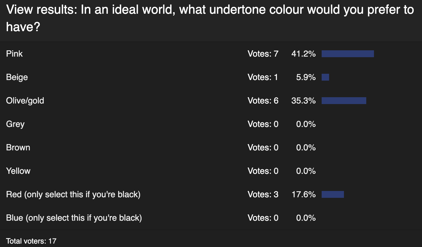Click the 'Total voters: 17' text
Screen dimensions: 422x247
(31, 241)
